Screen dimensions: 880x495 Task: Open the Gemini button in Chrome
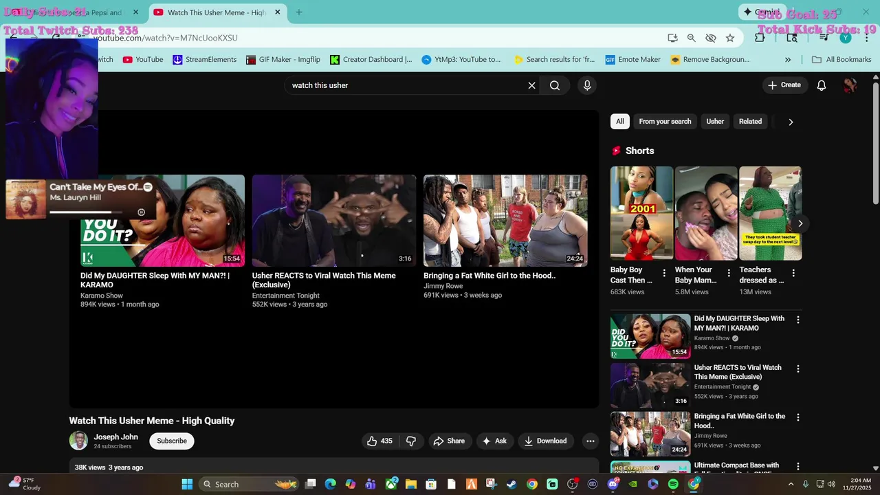(762, 12)
